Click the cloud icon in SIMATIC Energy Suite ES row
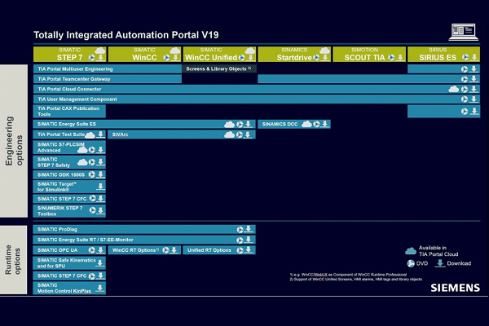 230,125
